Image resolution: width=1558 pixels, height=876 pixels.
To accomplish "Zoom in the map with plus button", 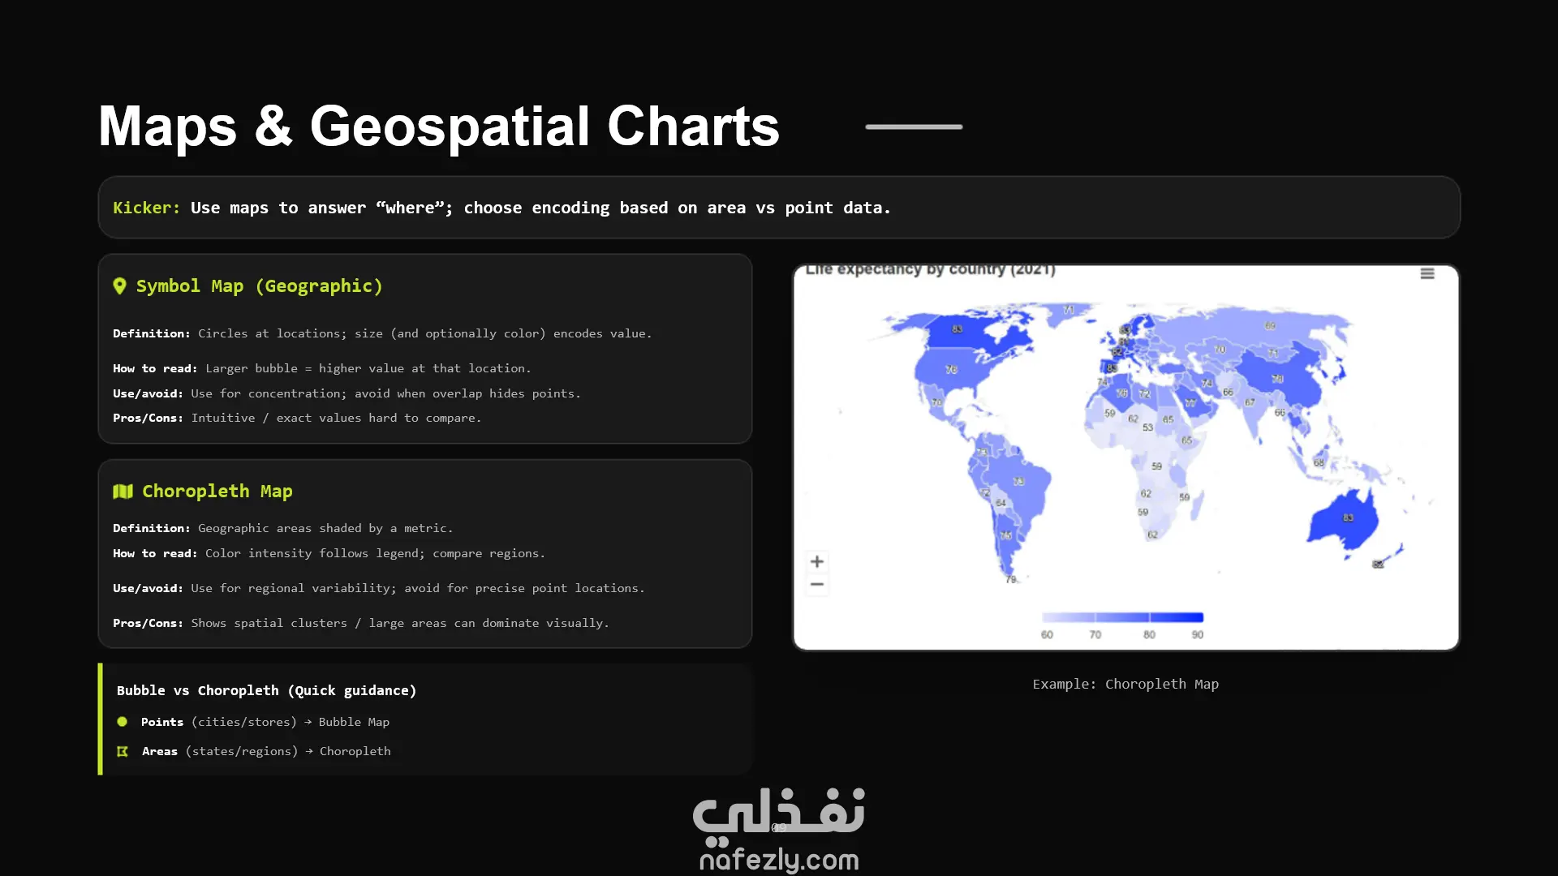I will (817, 561).
